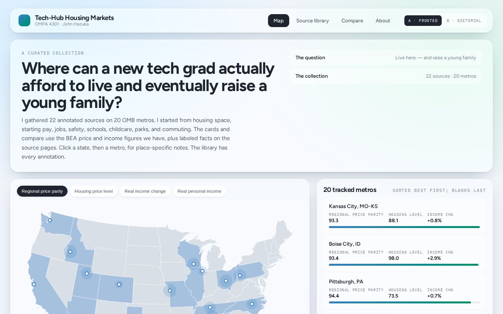
Task: Click '22 sources · 20 metros' text
Action: coord(451,76)
